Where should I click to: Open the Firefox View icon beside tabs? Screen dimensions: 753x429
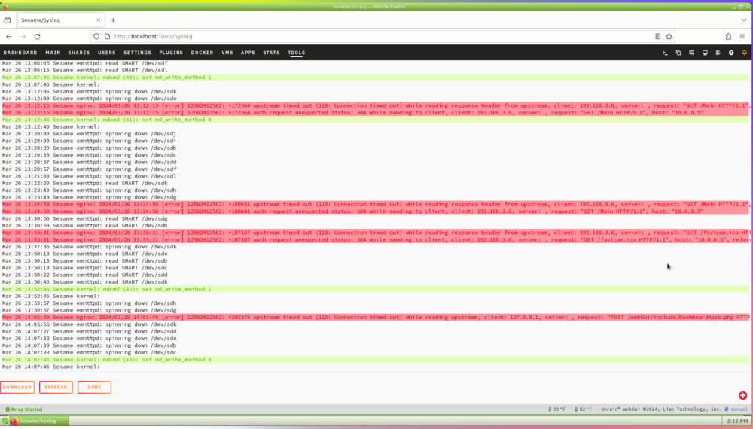(8, 20)
